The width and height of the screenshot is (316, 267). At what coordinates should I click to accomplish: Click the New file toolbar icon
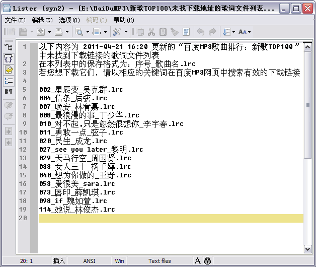point(11,32)
